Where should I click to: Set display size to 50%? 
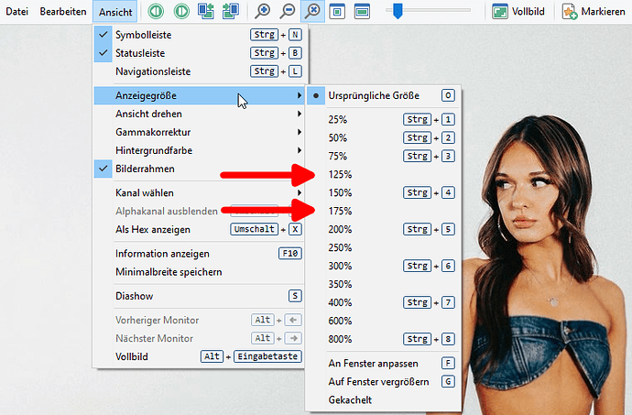[383, 138]
